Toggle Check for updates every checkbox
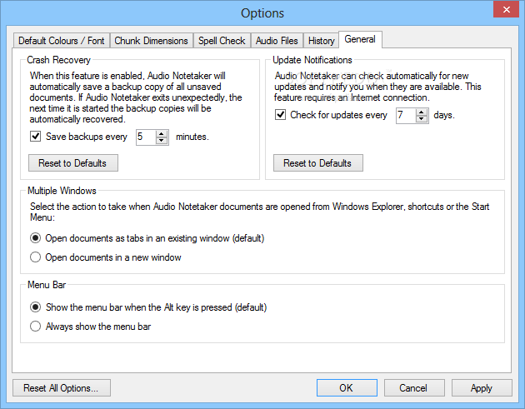 coord(280,115)
